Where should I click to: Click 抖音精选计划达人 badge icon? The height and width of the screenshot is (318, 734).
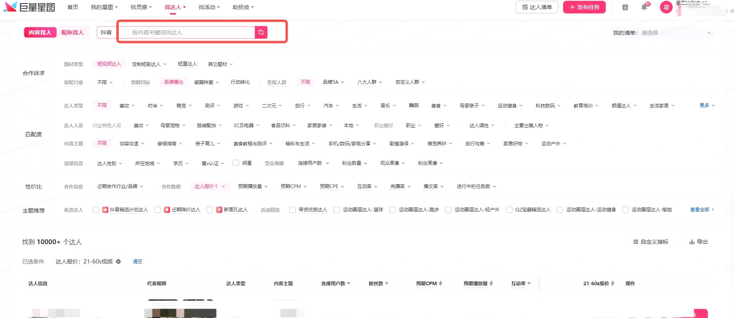[x=105, y=210]
